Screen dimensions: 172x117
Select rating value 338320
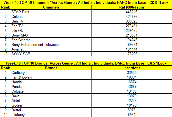[132, 21]
